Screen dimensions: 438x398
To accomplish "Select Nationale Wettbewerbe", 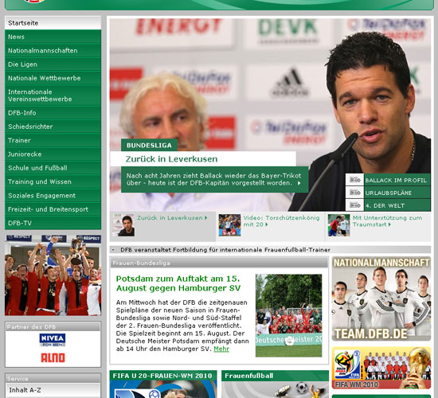I will 53,78.
